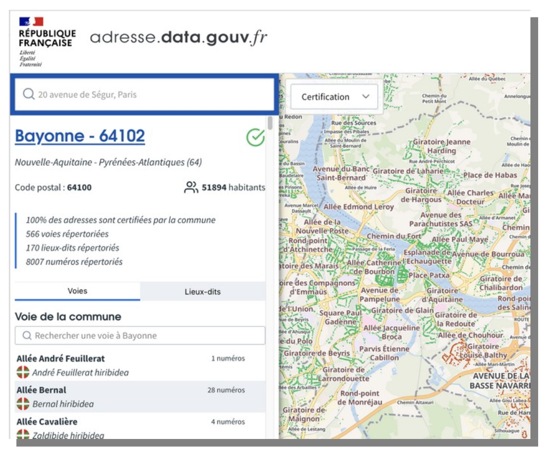The width and height of the screenshot is (549, 456).
Task: Click '8007 numéros répertoriés' line
Action: (74, 262)
